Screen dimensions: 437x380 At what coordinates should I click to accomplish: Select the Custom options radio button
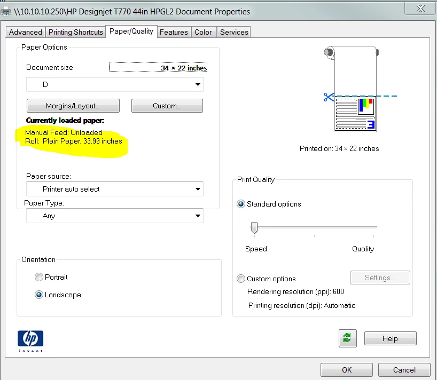(241, 279)
